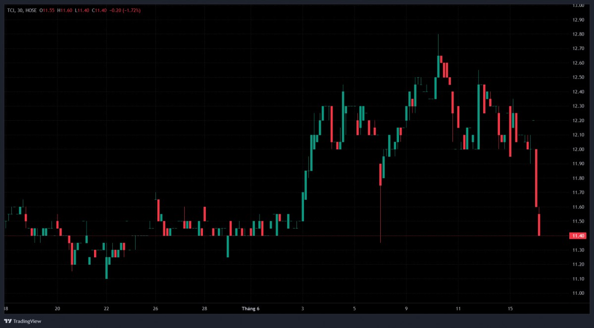Click the 12.80 price axis label
This screenshot has width=594, height=328.
(578, 34)
